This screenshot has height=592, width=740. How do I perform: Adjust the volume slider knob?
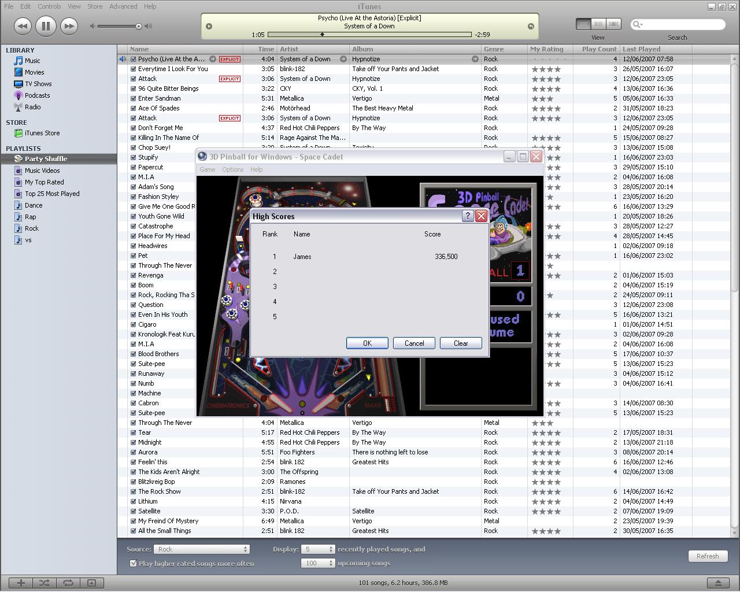(x=139, y=26)
